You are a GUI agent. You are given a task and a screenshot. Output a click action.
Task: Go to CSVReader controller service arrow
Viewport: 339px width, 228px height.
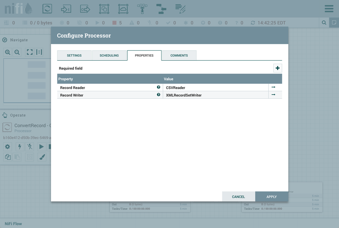coord(273,88)
